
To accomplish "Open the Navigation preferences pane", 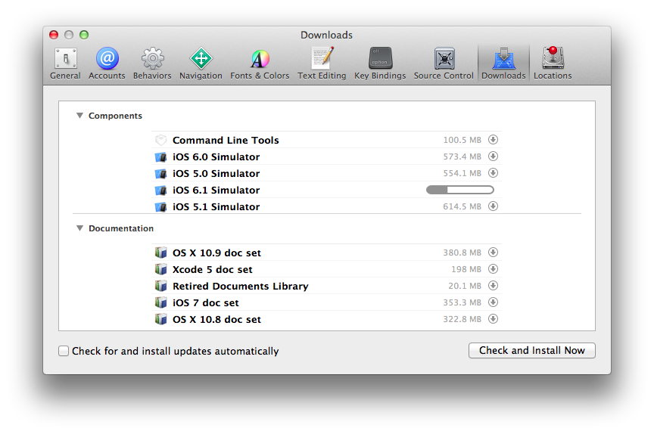I will point(201,64).
